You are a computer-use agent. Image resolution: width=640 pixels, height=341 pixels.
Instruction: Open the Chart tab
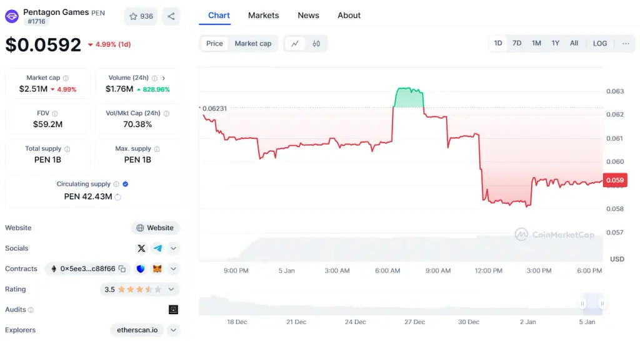tap(219, 16)
